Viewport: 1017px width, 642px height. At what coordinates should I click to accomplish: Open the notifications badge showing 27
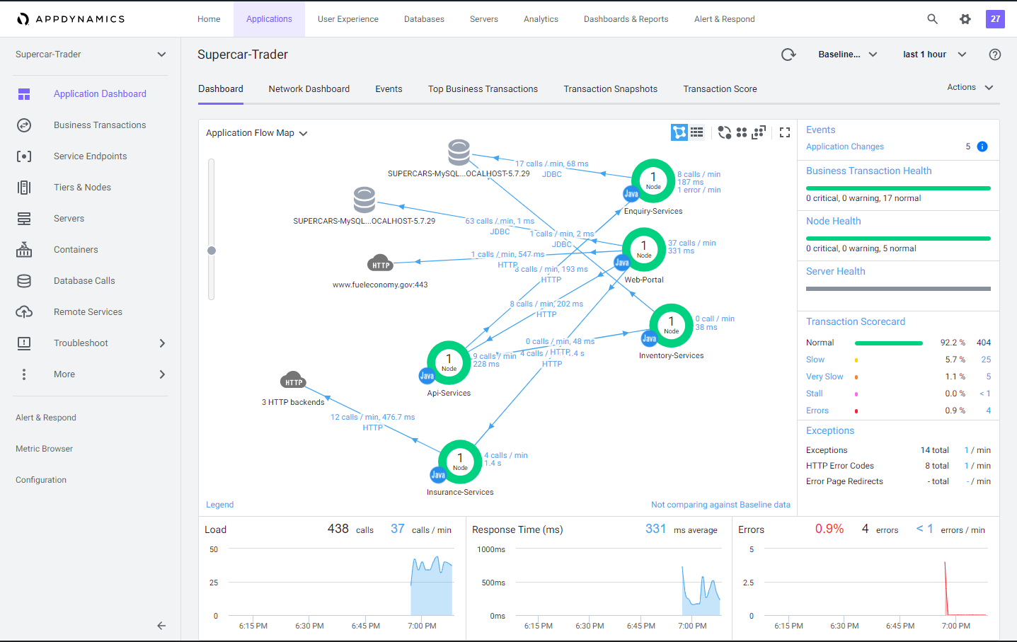coord(995,19)
